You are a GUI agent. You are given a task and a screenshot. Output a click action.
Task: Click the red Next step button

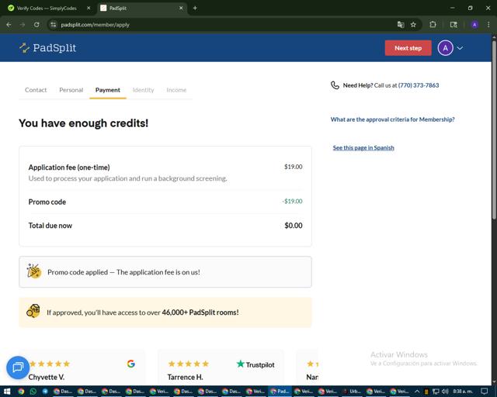(408, 48)
